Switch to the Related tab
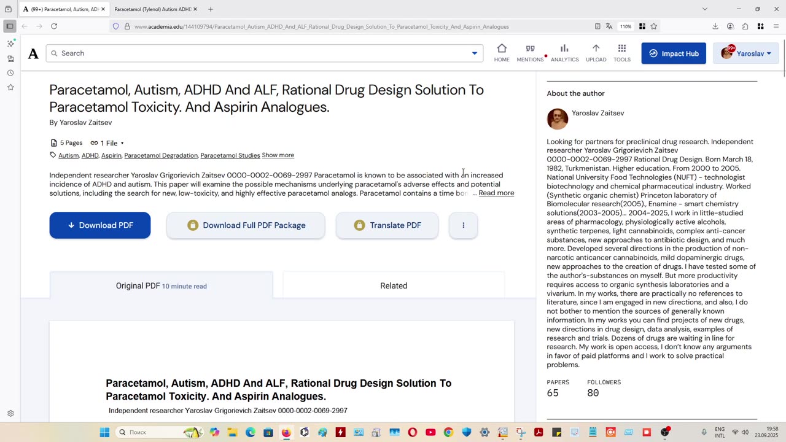Viewport: 786px width, 442px height. (x=394, y=285)
